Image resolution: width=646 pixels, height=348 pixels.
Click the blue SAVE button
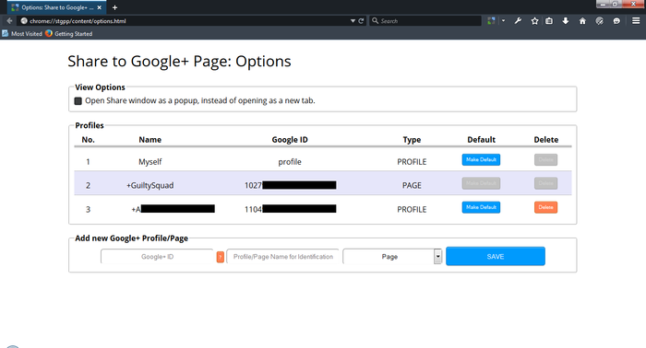click(496, 256)
